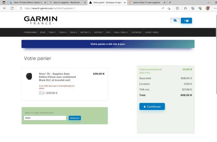
Task: Open the VENU / VENU 2 menu item
Action: [x=121, y=32]
